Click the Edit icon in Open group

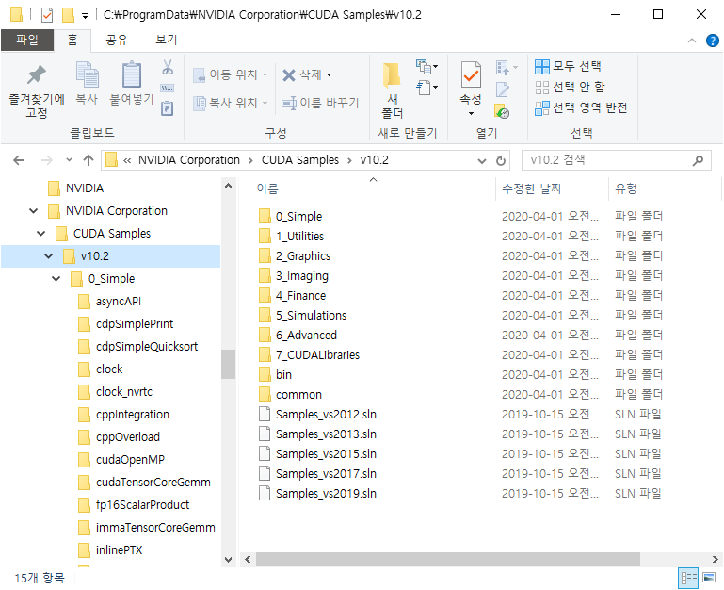tap(503, 89)
